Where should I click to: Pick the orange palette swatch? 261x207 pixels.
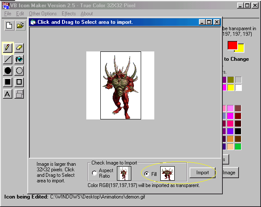[230, 139]
